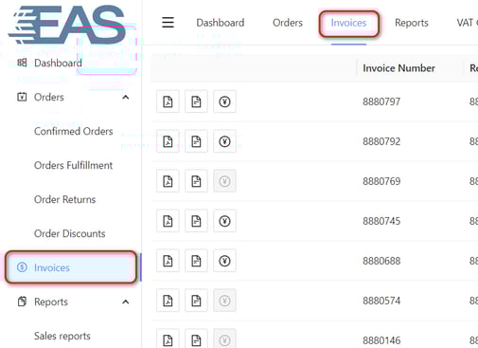478x348 pixels.
Task: Collapse the Reports sidebar section chevron
Action: pos(126,302)
